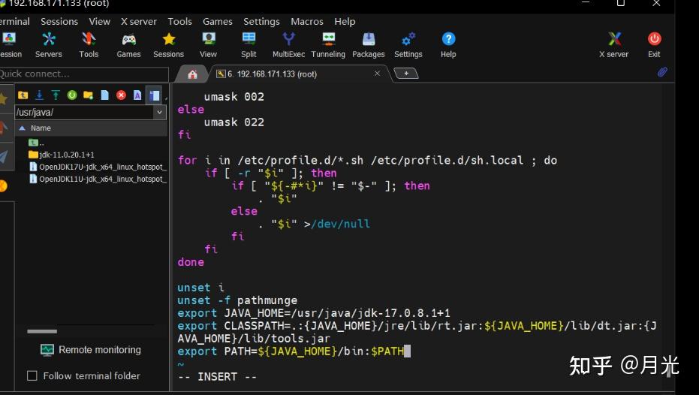Open the Settings menu
Image resolution: width=699 pixels, height=395 pixels.
pyautogui.click(x=262, y=21)
